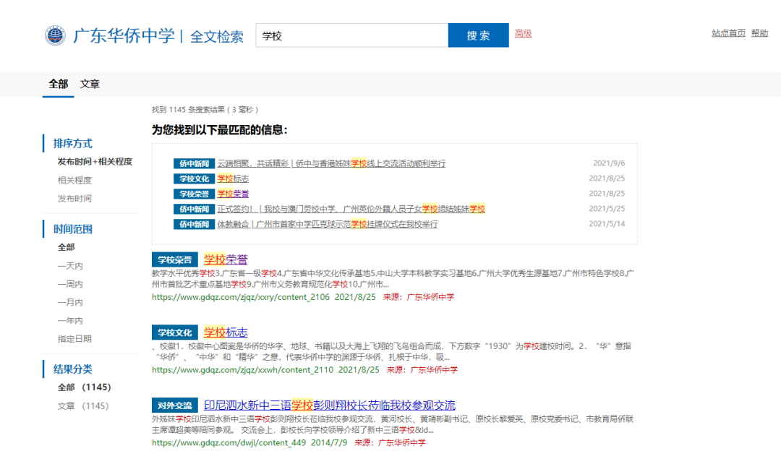This screenshot has height=451, width=781.
Task: Filter time range to 一天内
Action: point(70,266)
